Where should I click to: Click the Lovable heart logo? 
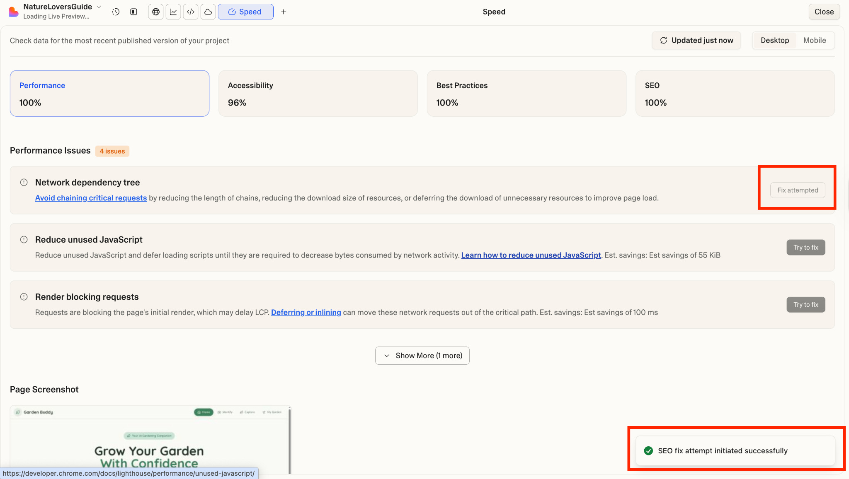[14, 12]
